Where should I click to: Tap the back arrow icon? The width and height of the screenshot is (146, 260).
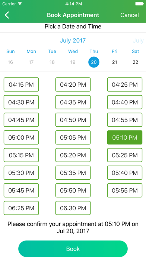(7, 15)
